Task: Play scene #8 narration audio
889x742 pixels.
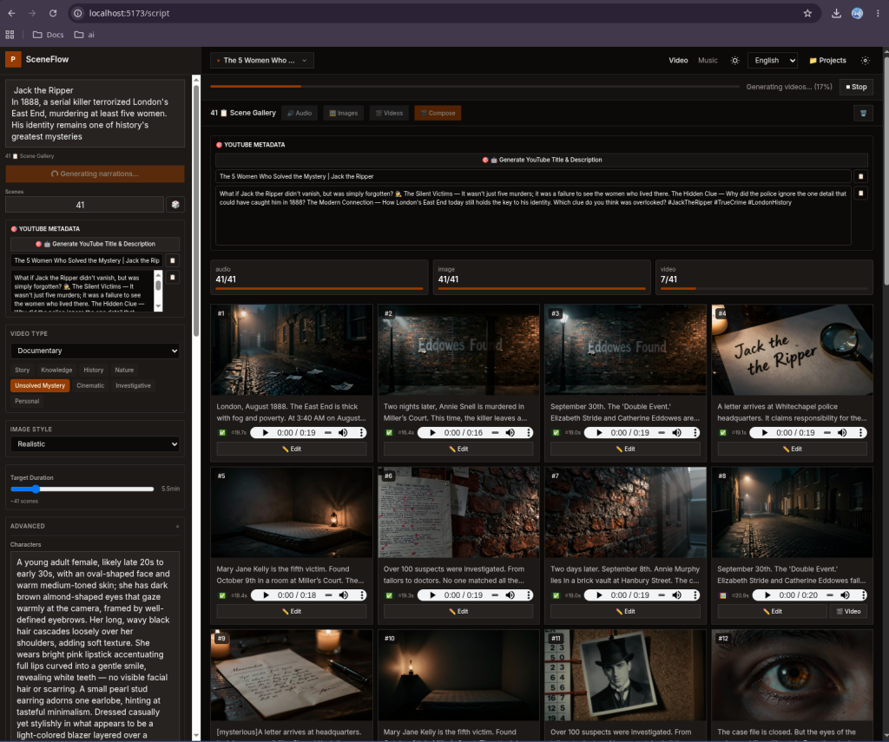Action: pos(767,595)
